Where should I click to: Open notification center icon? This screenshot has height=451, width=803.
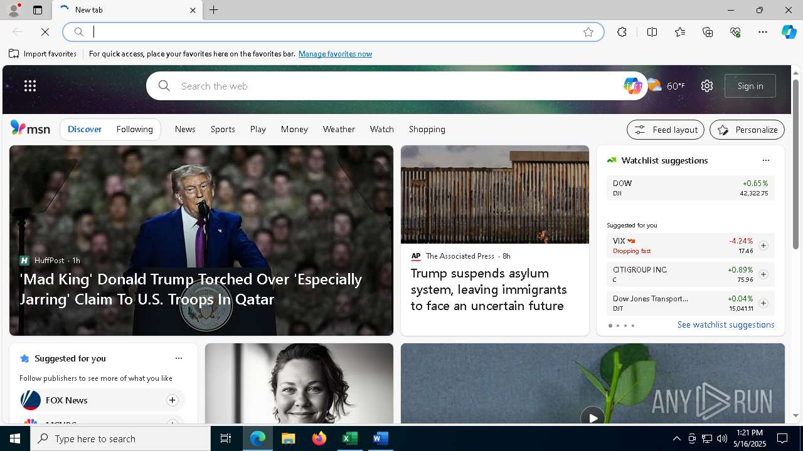(782, 438)
